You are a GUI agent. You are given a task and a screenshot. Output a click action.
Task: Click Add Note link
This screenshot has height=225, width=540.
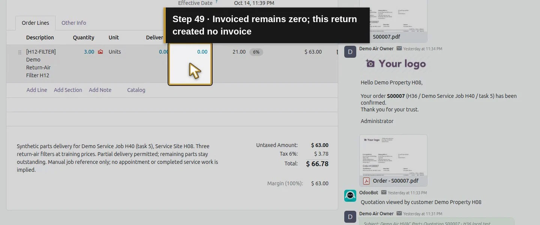pyautogui.click(x=100, y=90)
